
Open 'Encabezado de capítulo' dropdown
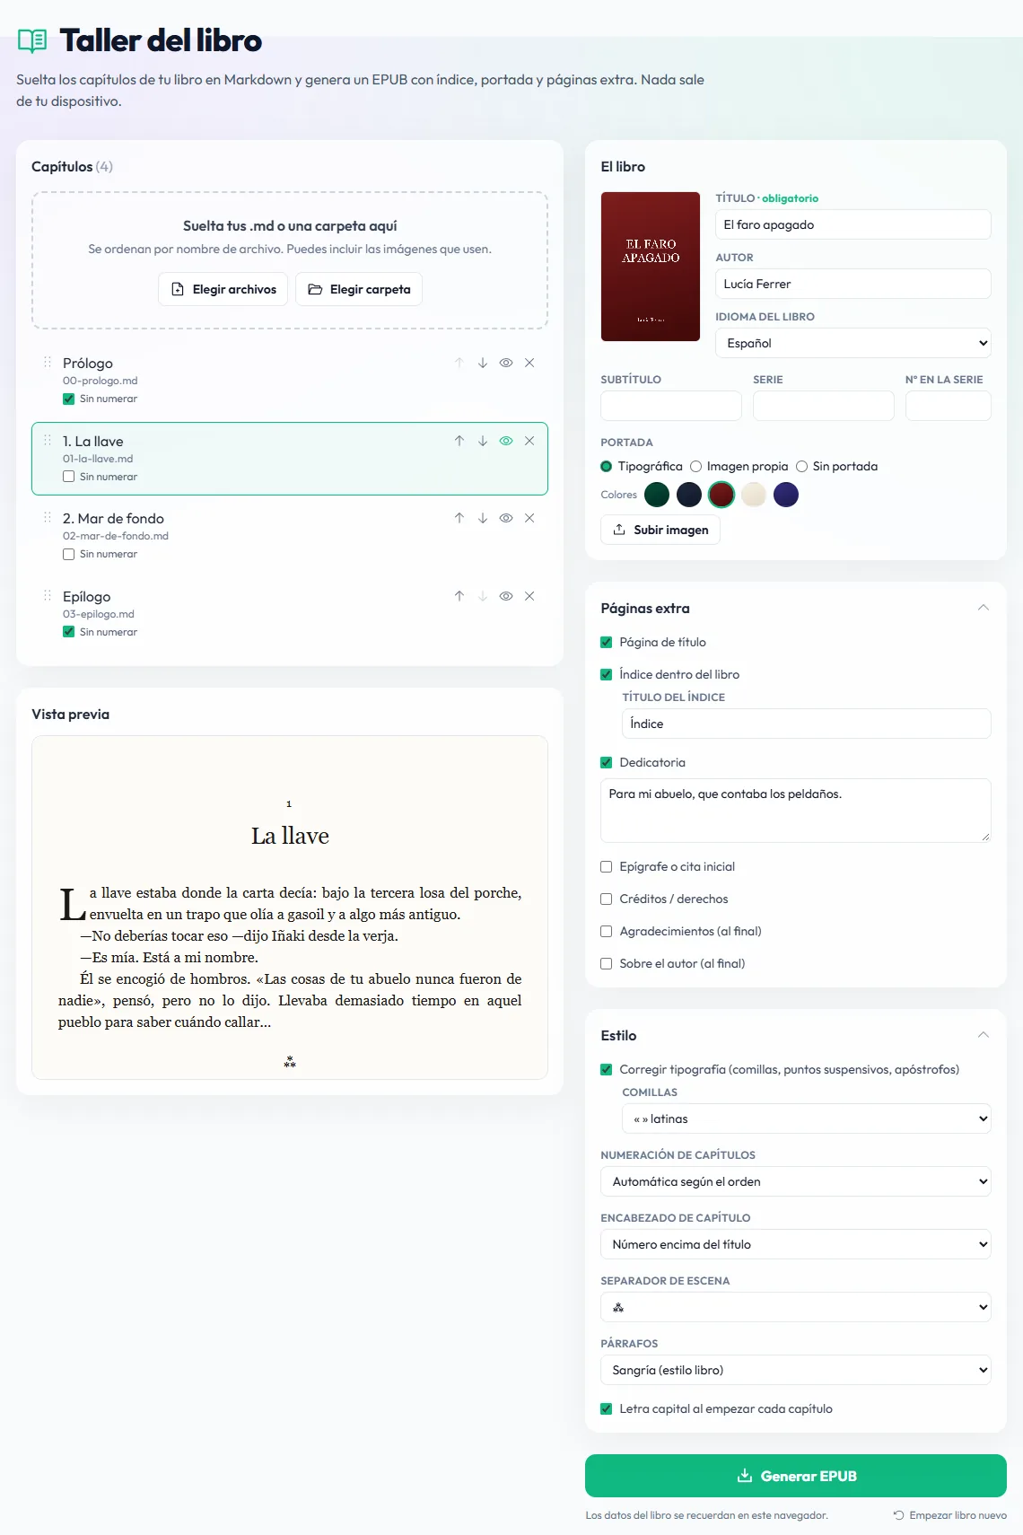click(796, 1244)
